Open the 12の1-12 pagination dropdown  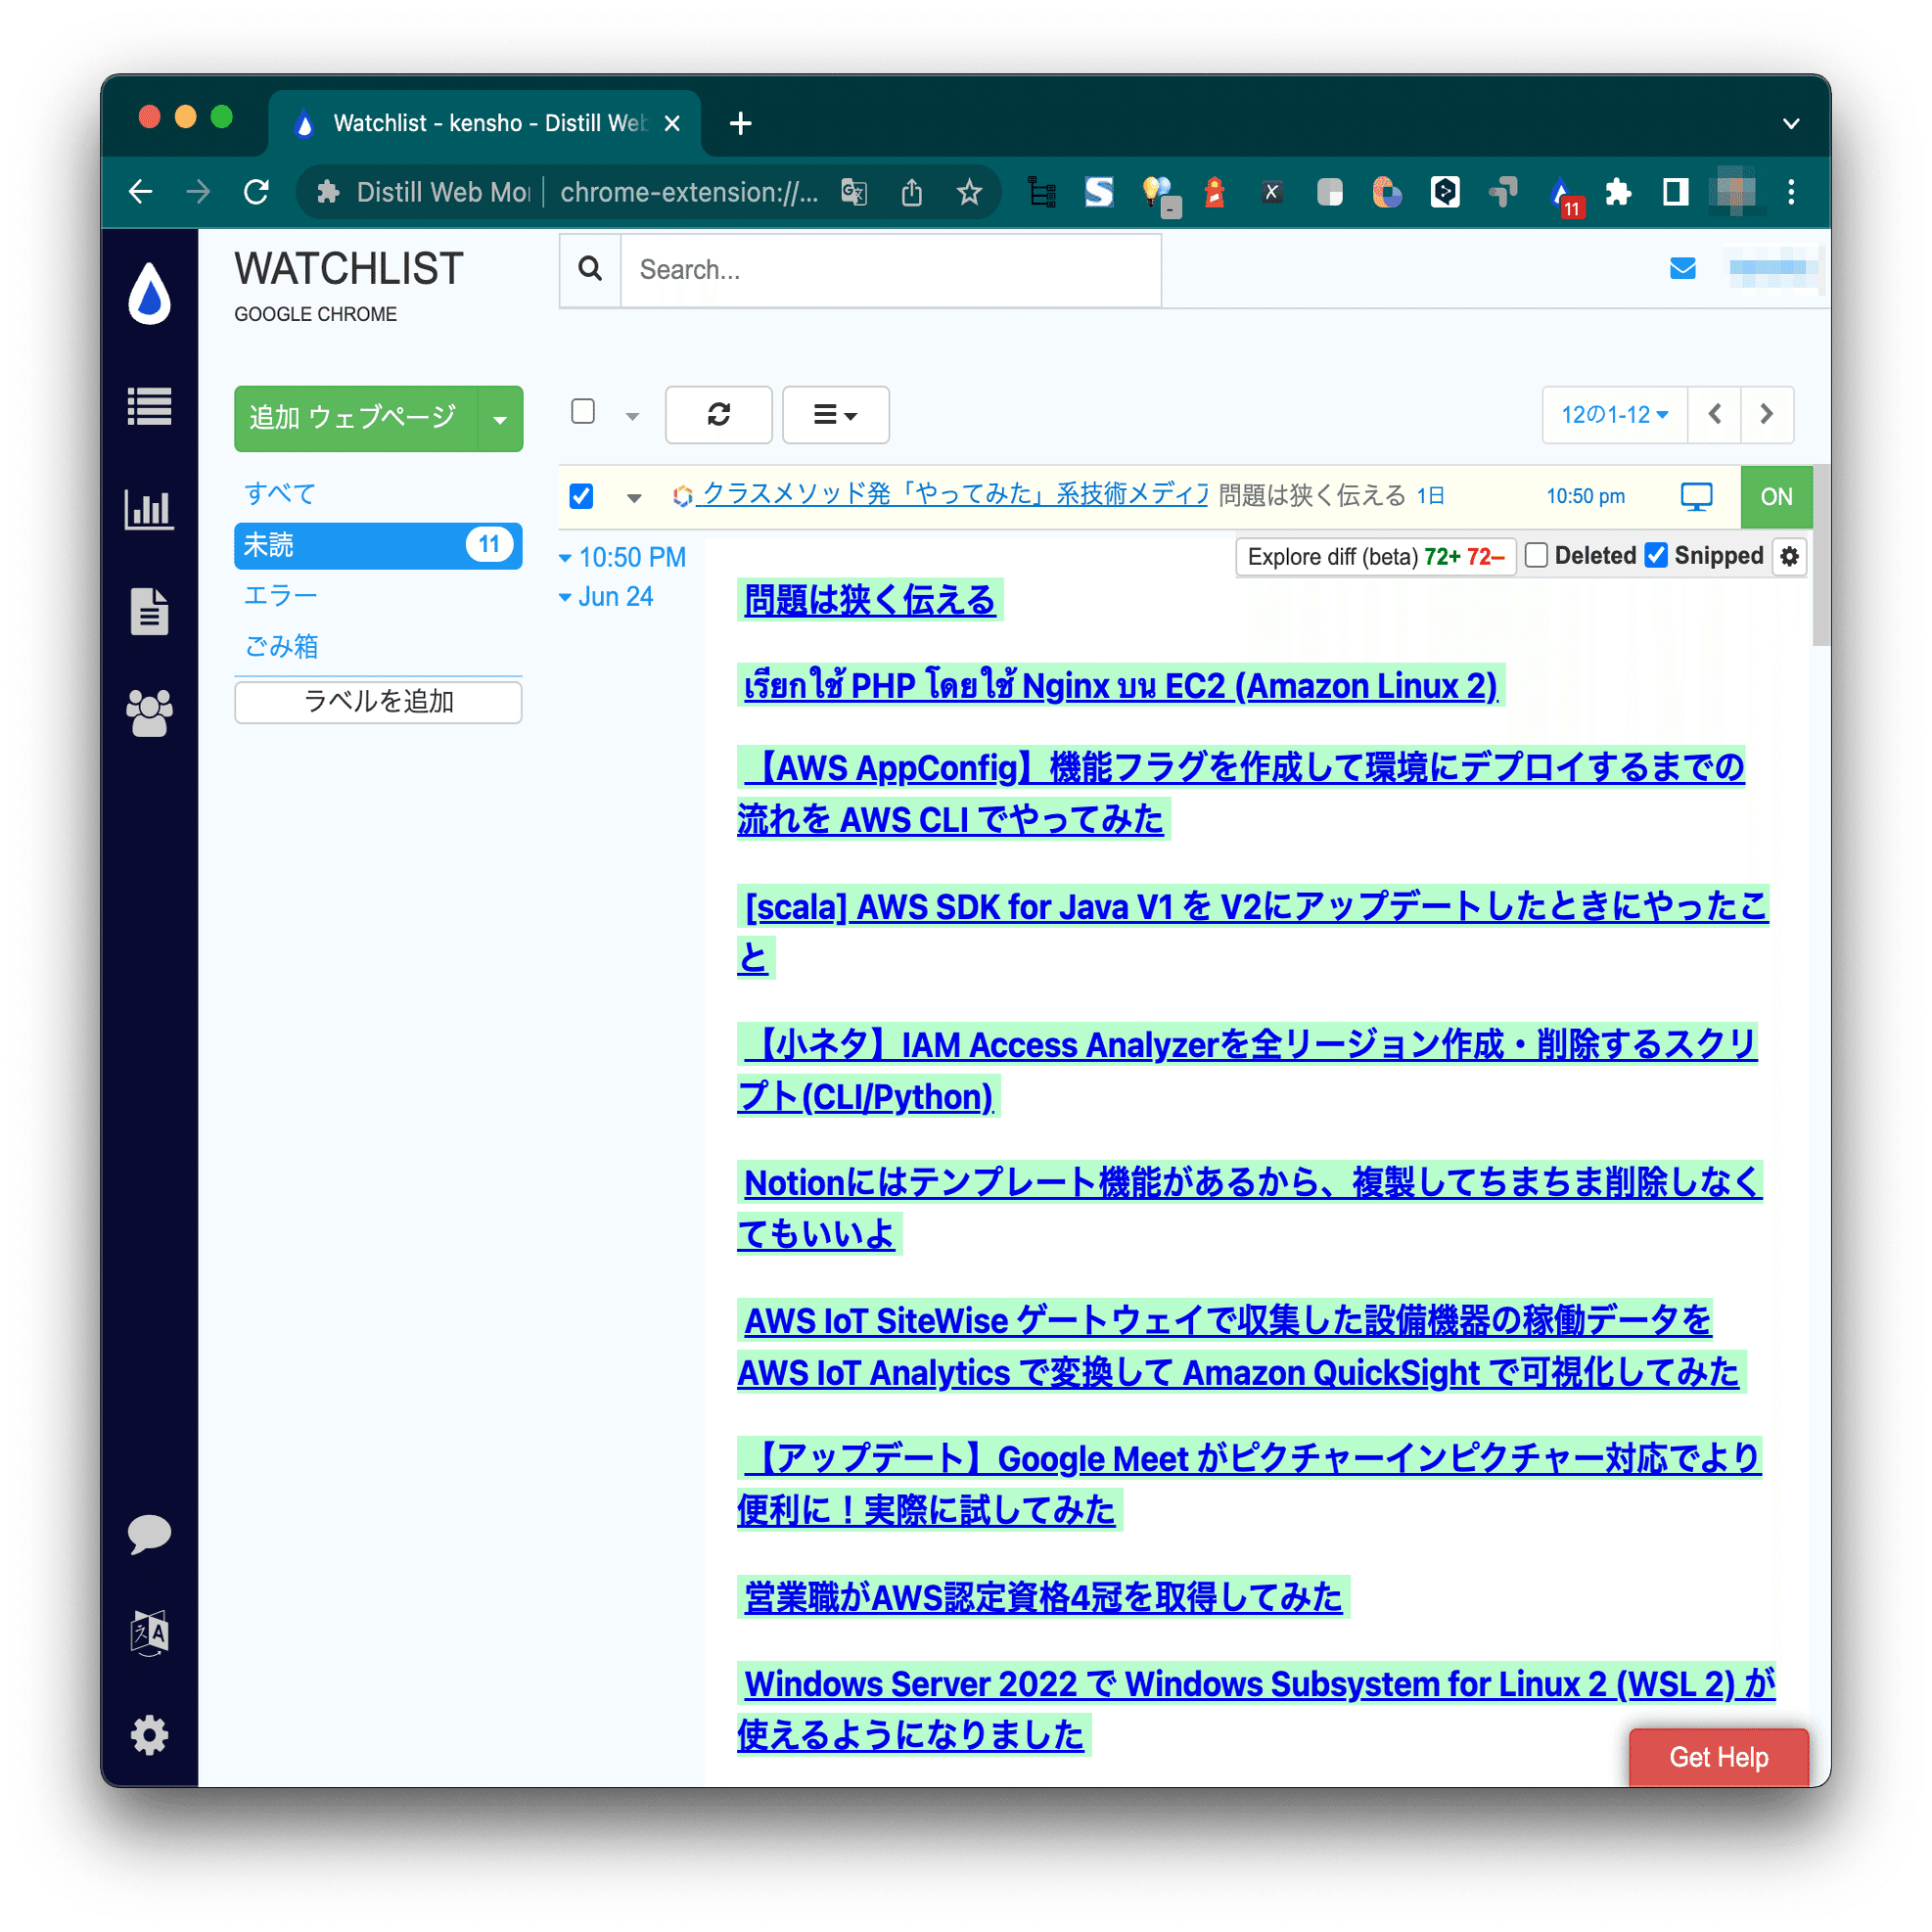[x=1614, y=414]
